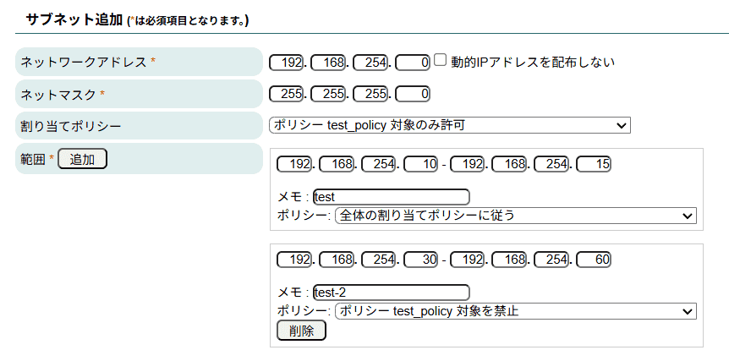Click the network address last octet 0
This screenshot has width=729, height=361.
coord(413,63)
